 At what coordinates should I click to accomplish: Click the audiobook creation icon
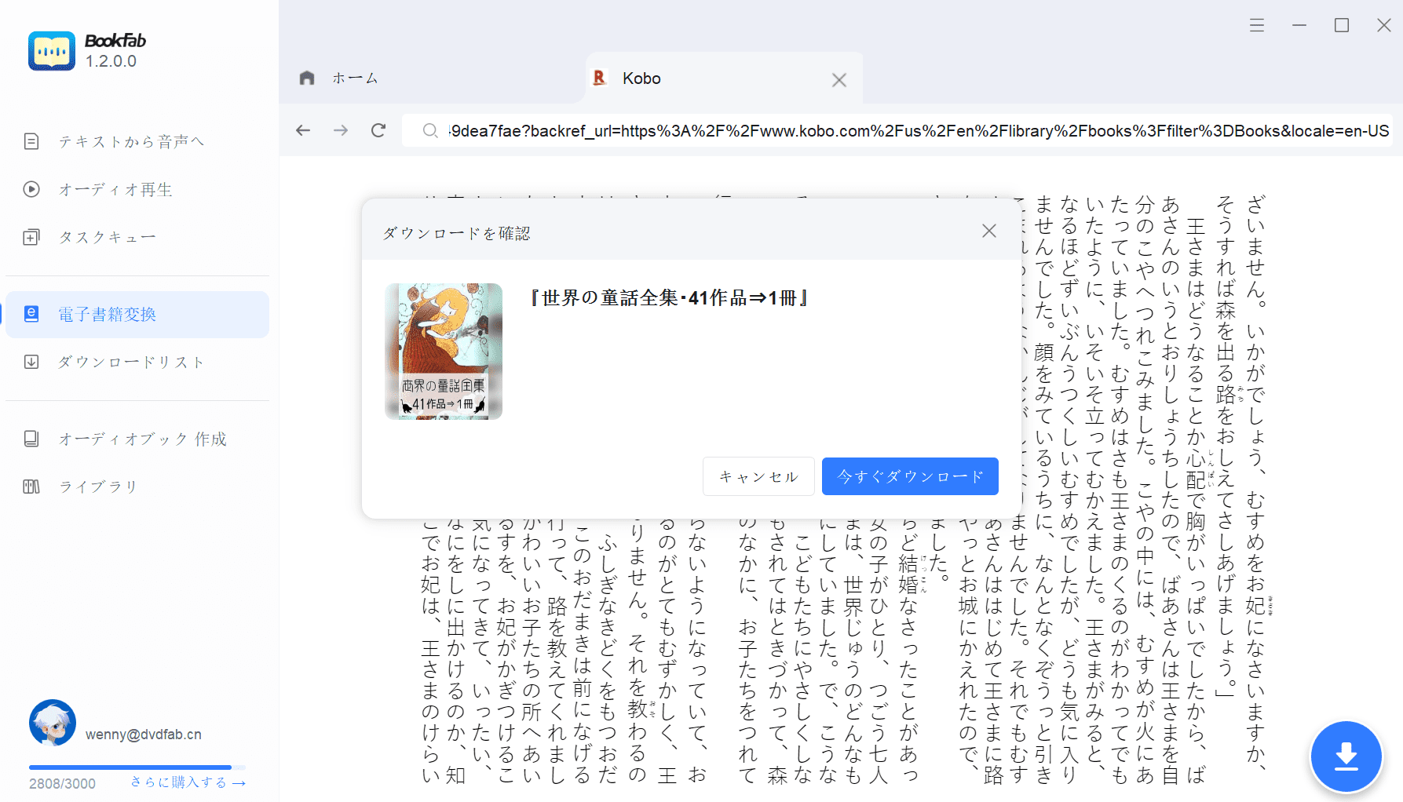pyautogui.click(x=31, y=439)
